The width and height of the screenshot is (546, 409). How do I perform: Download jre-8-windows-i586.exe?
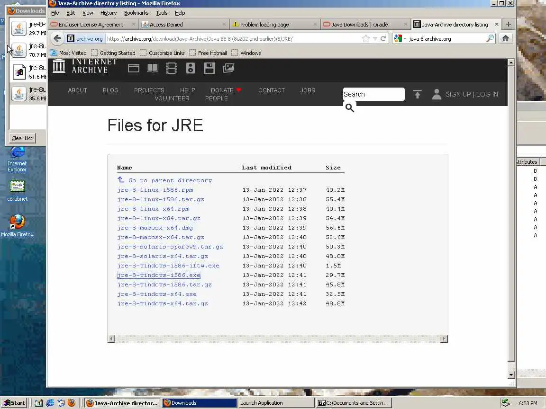pyautogui.click(x=159, y=275)
